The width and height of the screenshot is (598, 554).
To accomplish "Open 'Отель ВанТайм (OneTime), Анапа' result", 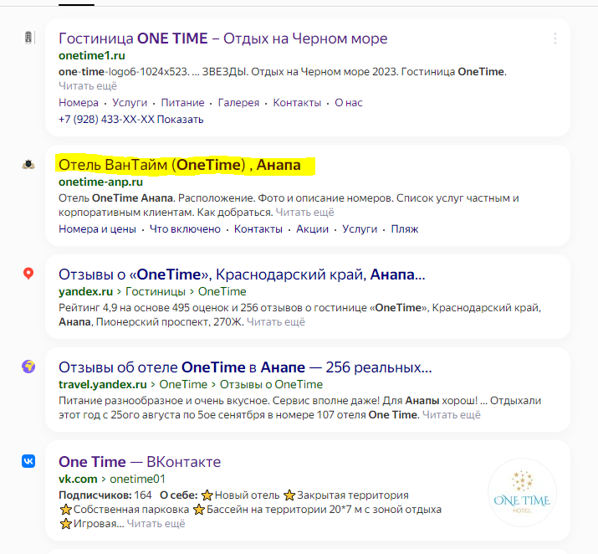I will [180, 165].
